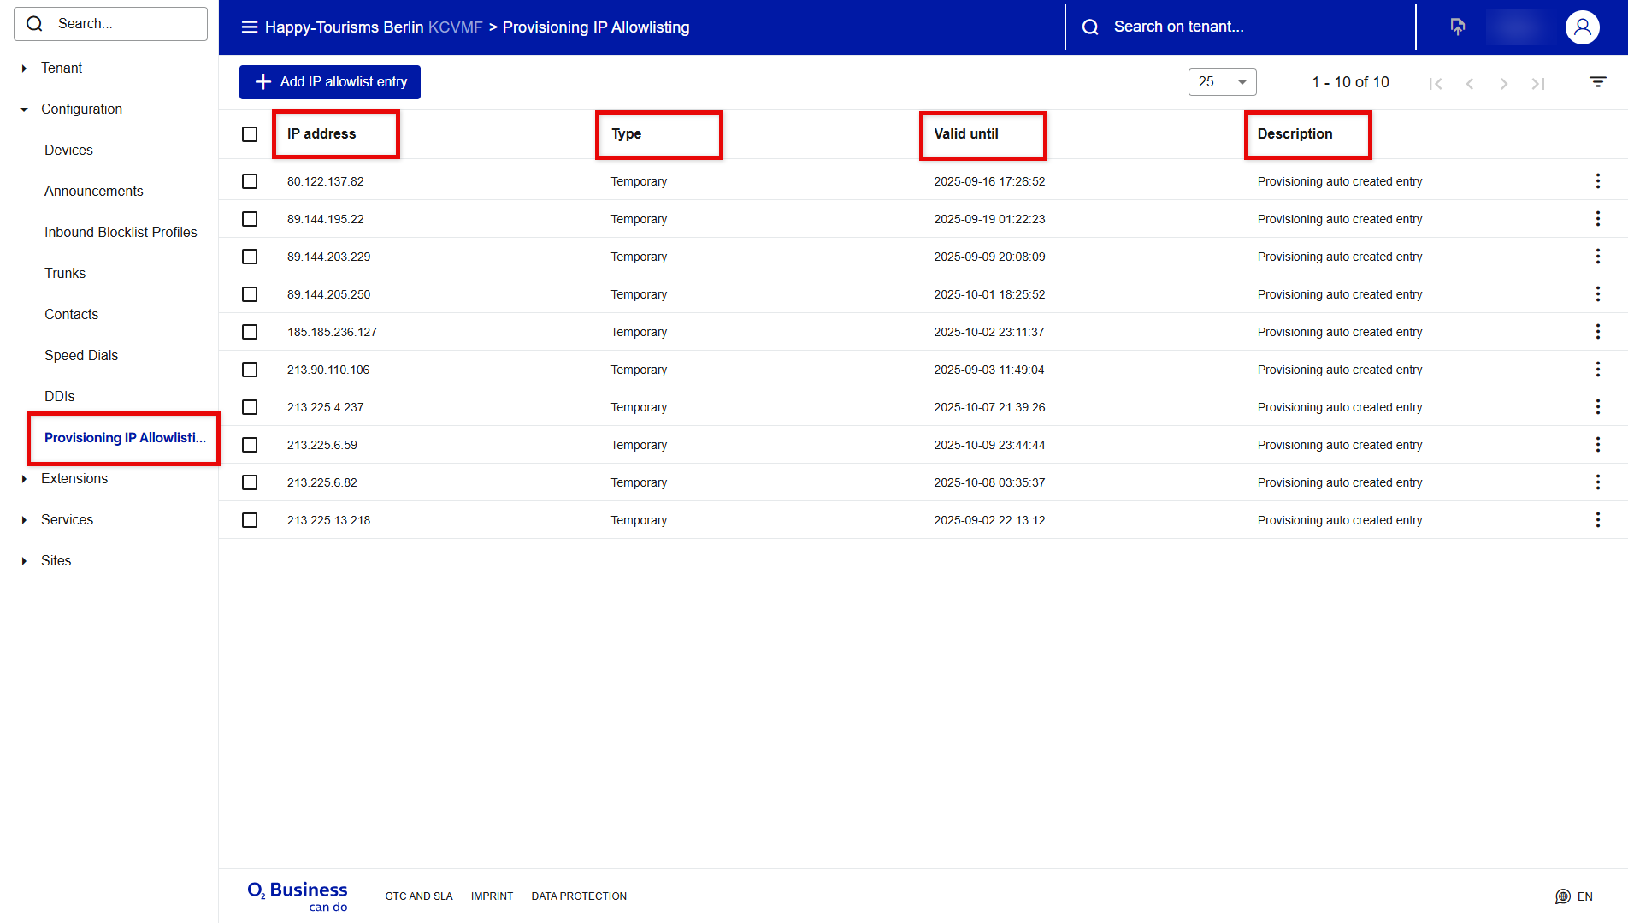Open the Data Protection footer link

pyautogui.click(x=579, y=896)
